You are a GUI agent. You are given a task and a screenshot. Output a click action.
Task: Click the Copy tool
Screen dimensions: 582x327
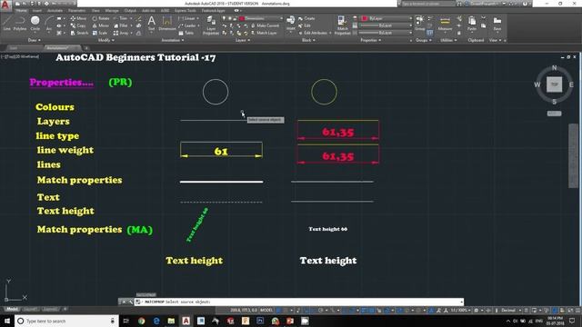(x=78, y=25)
